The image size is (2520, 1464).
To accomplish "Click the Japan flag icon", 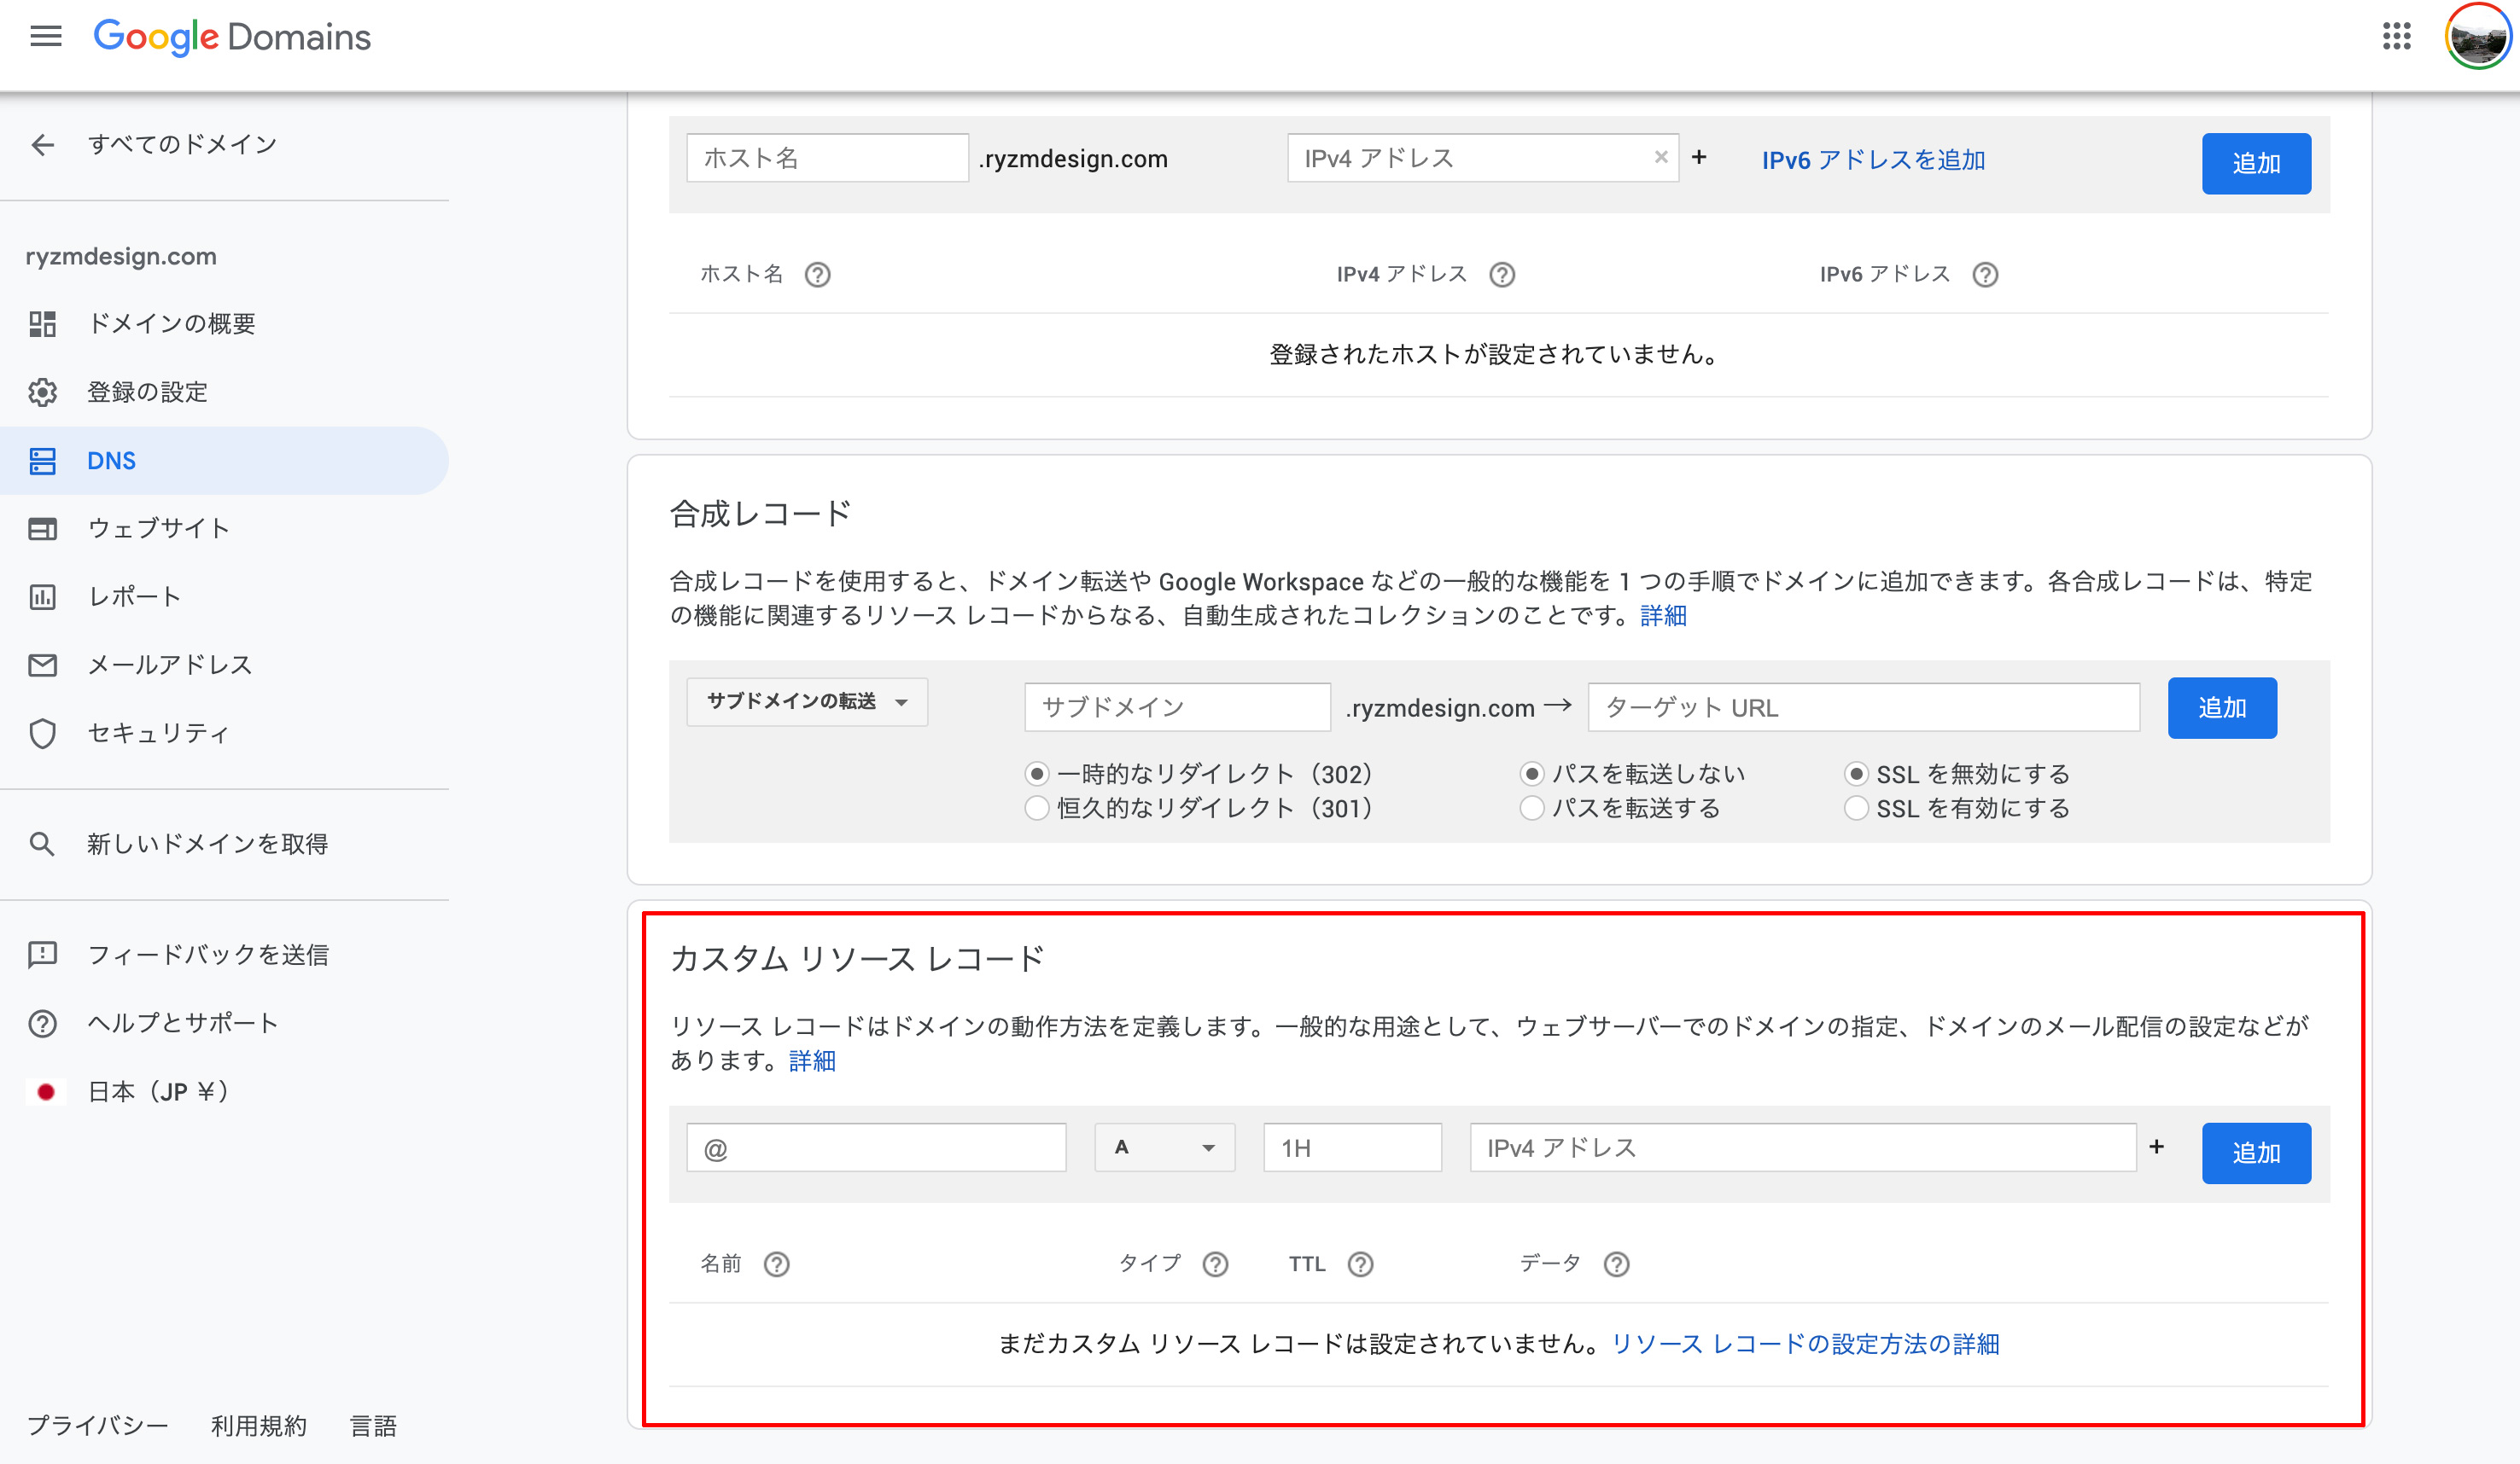I will (45, 1092).
